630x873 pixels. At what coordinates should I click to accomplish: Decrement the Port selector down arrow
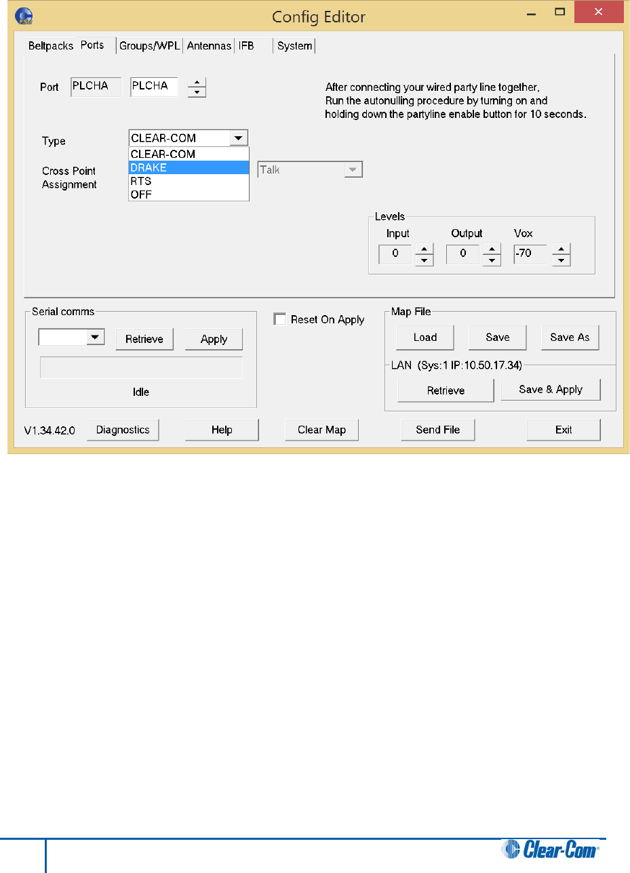click(x=197, y=92)
